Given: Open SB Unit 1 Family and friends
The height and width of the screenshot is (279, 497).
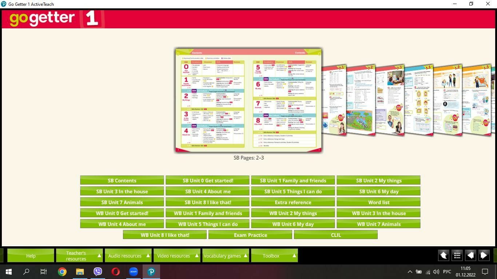Looking at the screenshot, I should (293, 180).
